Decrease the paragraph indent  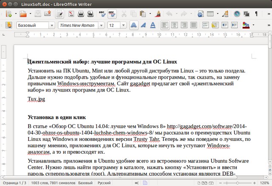(x=225, y=25)
